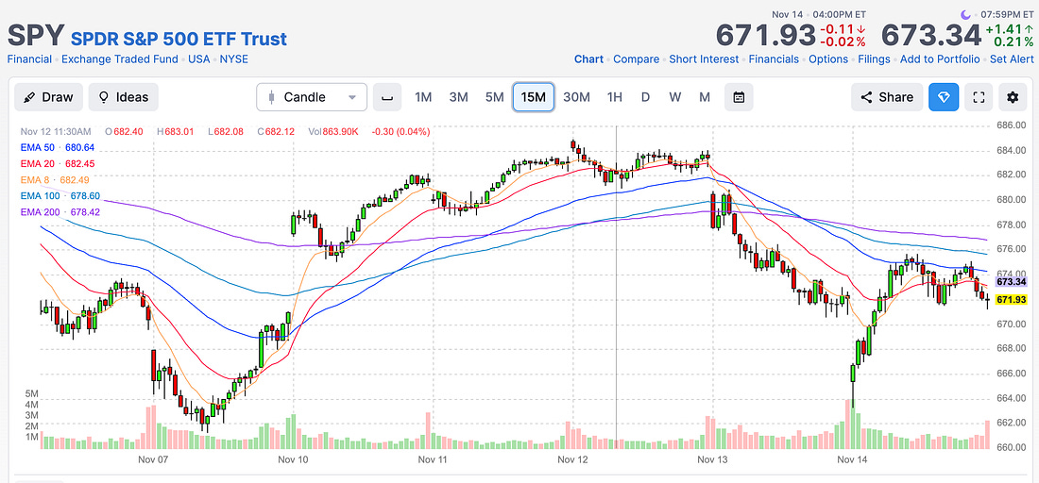Click the 671.93 closing price
The image size is (1039, 483).
(765, 35)
